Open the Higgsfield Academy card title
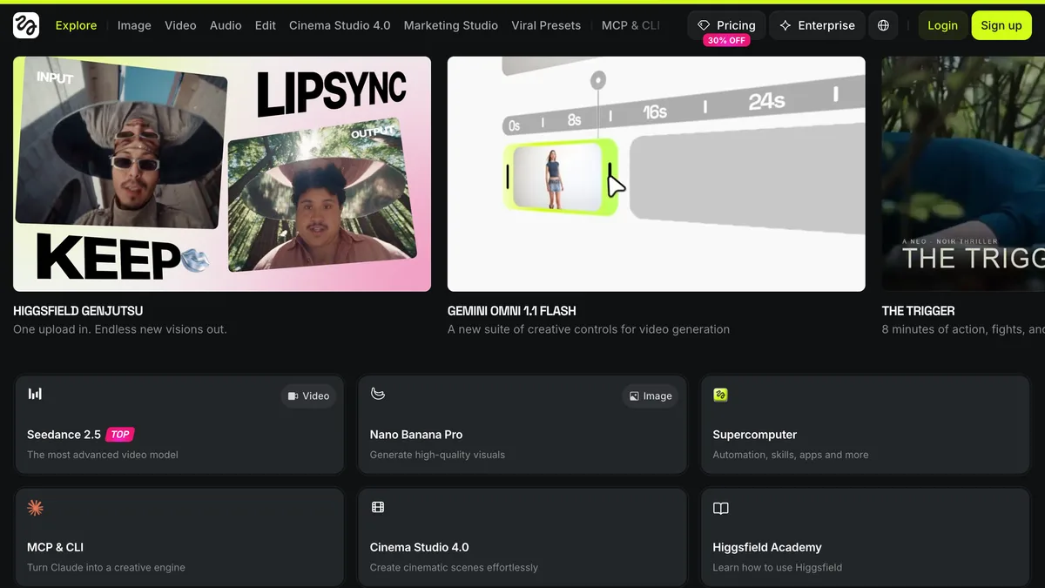Screen dimensions: 1045x588 click(x=766, y=547)
